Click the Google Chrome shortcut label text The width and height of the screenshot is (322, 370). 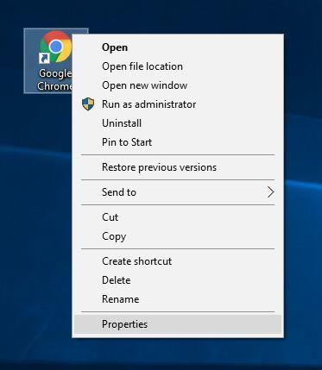[54, 79]
